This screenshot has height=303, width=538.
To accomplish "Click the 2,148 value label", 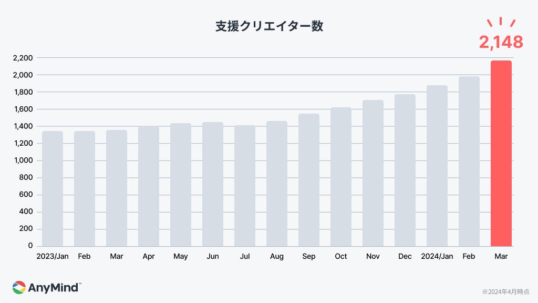I will click(501, 43).
